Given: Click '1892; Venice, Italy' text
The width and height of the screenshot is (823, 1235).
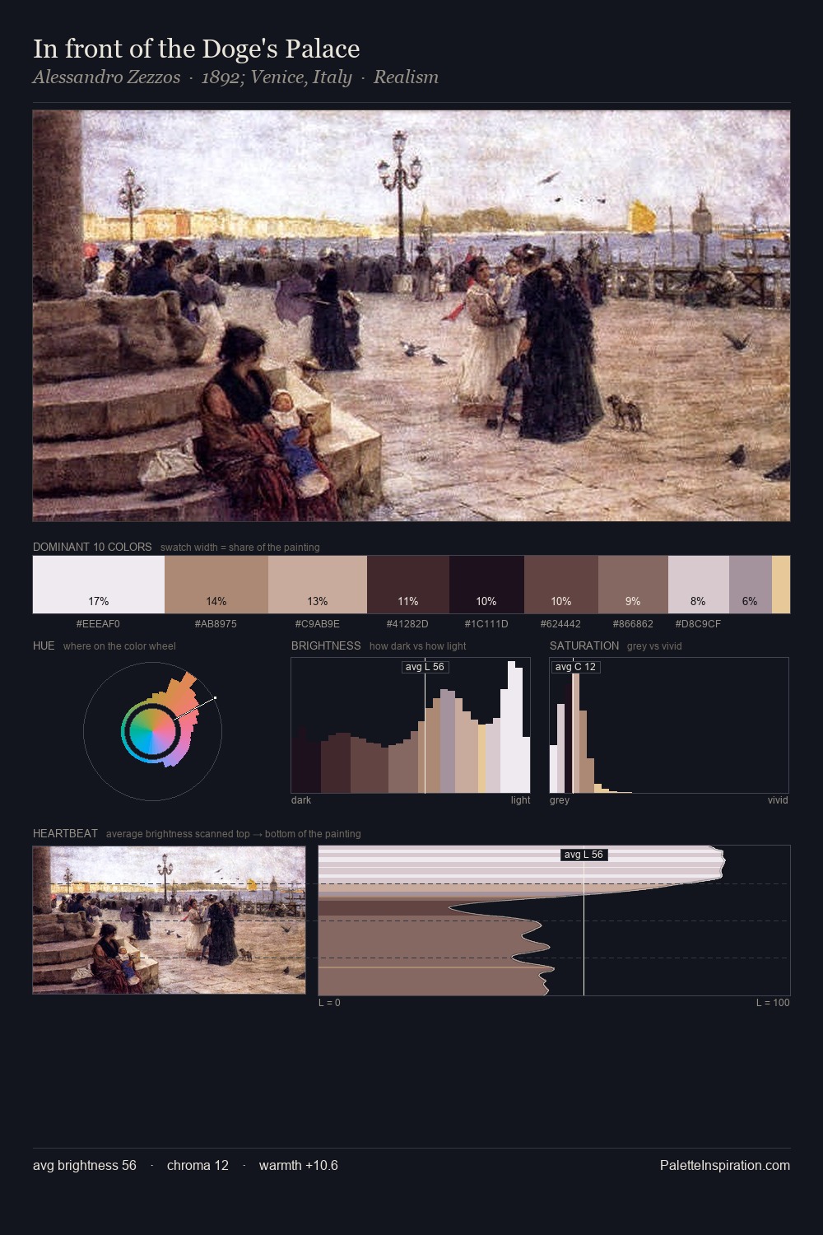Looking at the screenshot, I should [x=277, y=77].
